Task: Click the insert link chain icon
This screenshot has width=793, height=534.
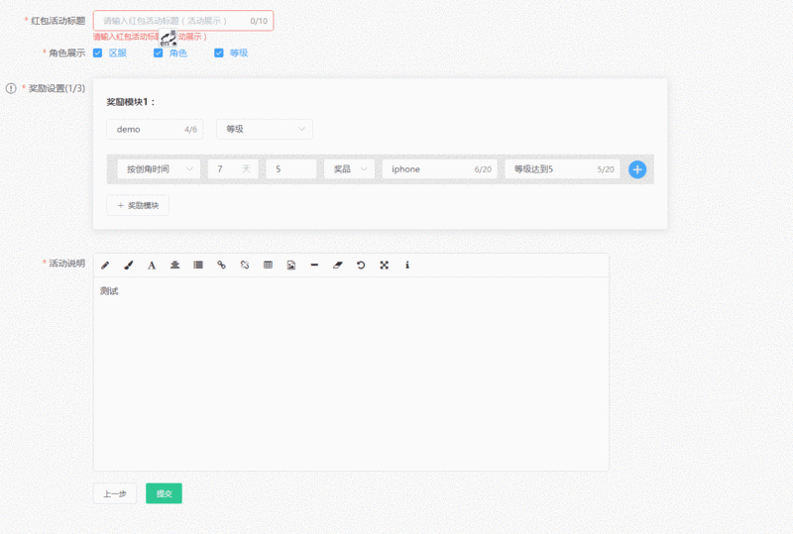Action: [221, 265]
